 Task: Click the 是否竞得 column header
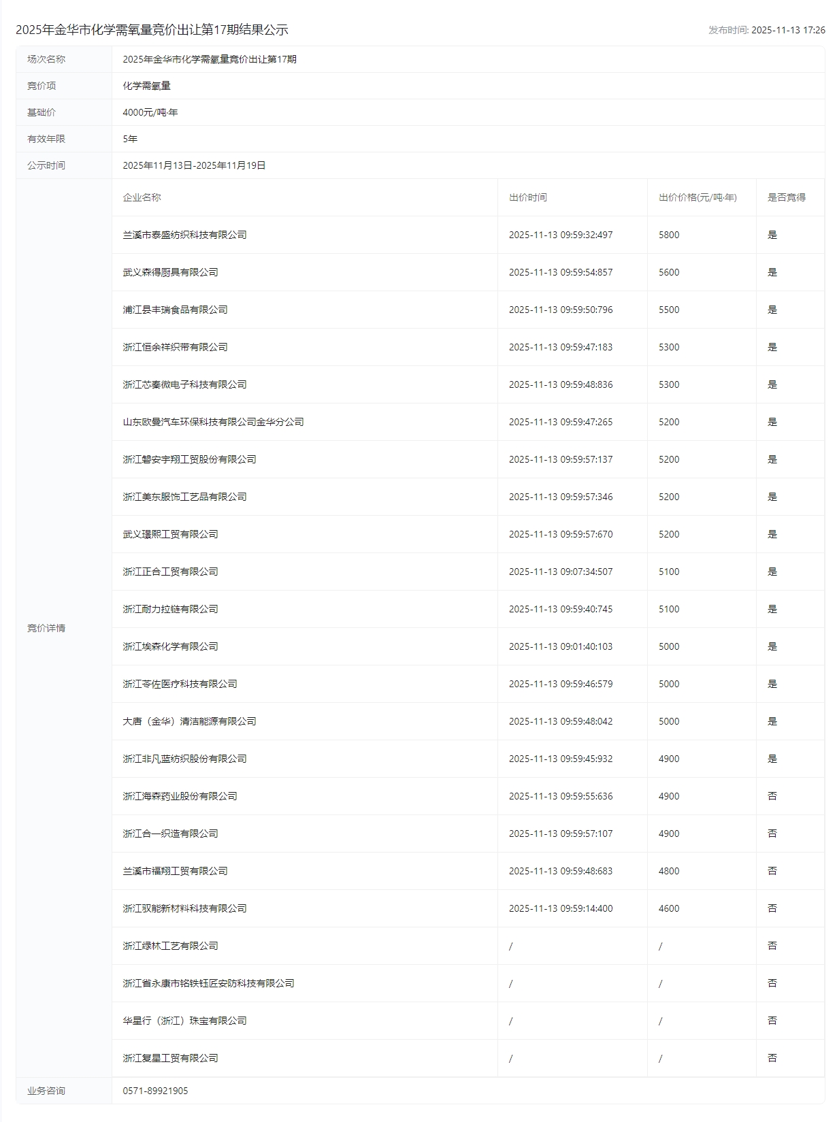(786, 197)
